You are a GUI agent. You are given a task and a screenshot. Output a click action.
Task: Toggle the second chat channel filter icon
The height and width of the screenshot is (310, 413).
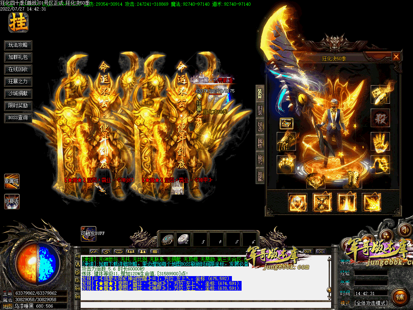point(77,264)
